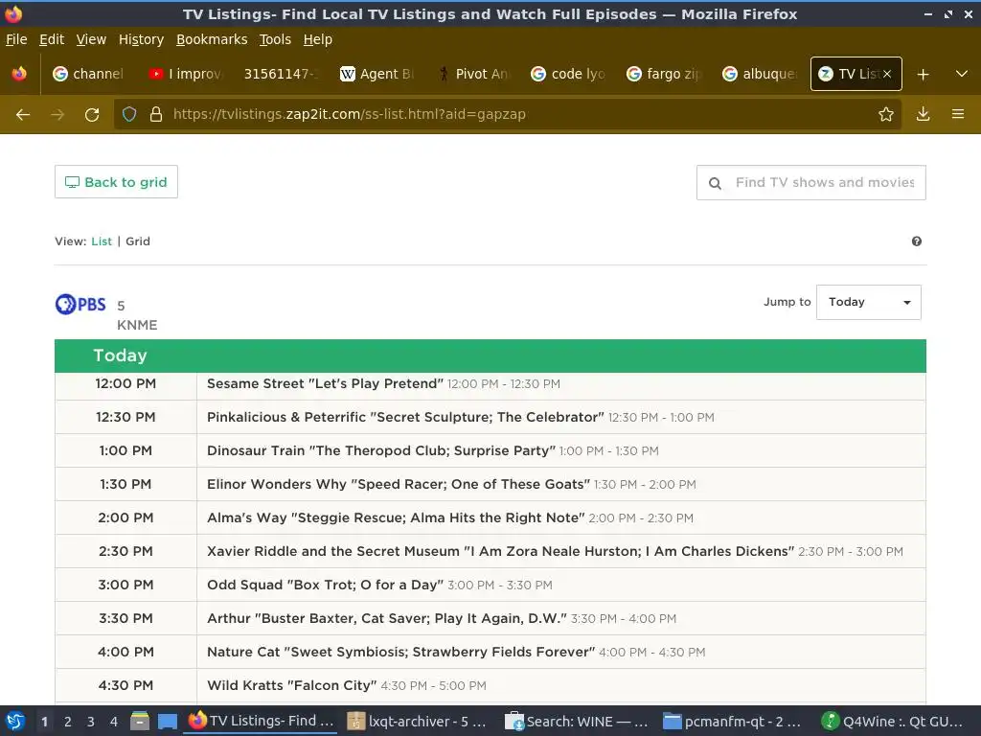Open the View menu
Screen dimensions: 981x736
point(91,39)
